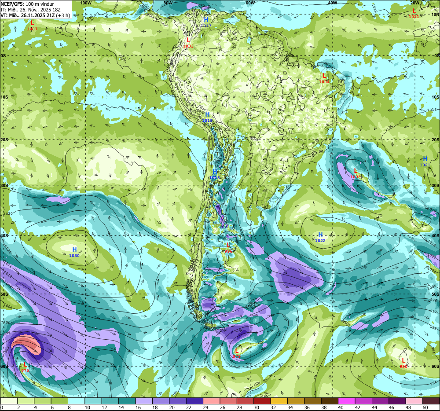Click the high pressure label H 1021

pos(425,161)
